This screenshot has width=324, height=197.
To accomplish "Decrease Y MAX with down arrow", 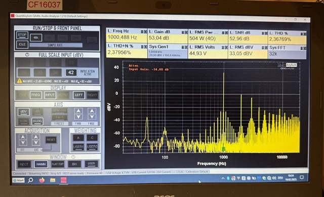I will 92,117.
